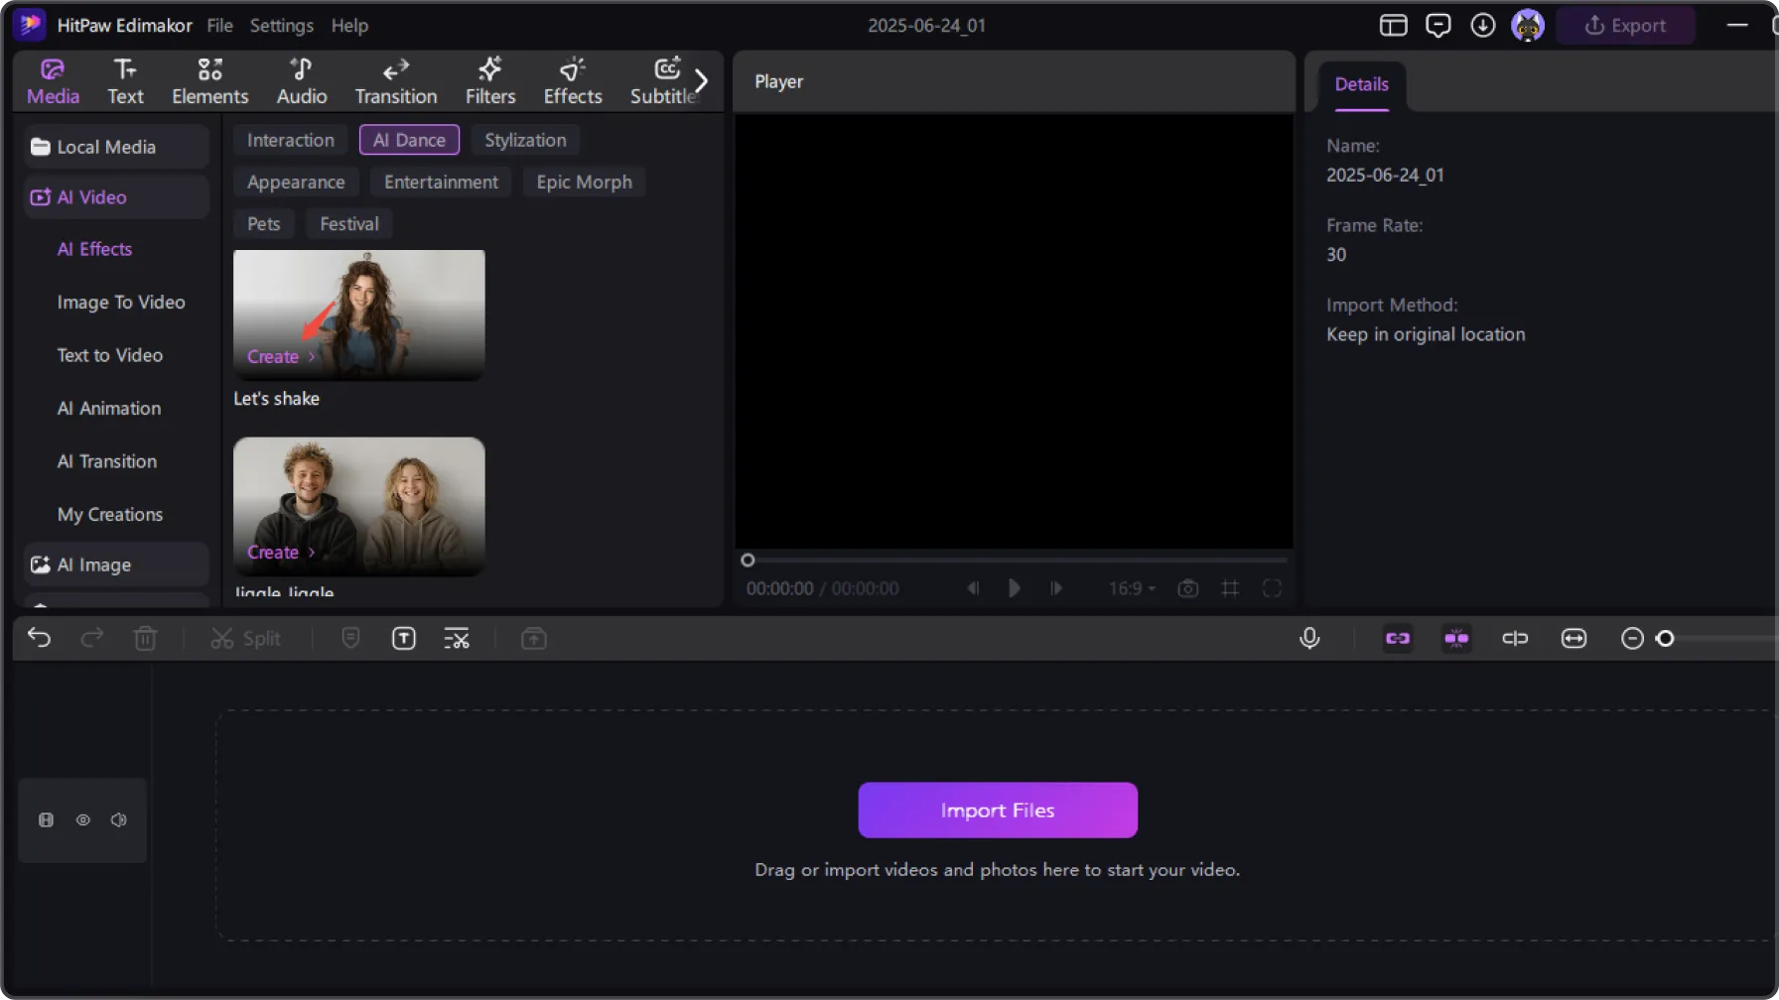This screenshot has width=1779, height=1000.
Task: Open the Transition tab
Action: click(395, 81)
